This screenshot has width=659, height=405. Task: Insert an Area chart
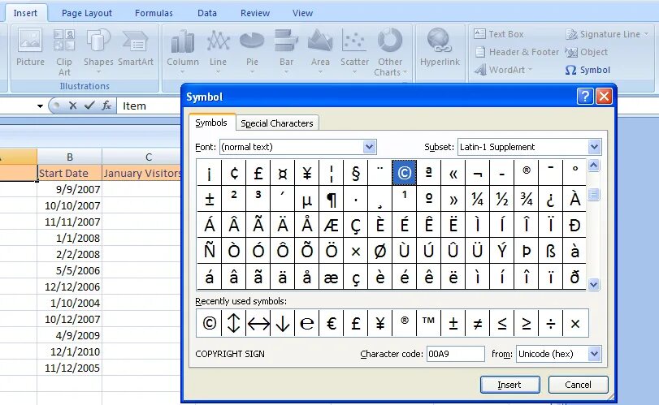(320, 51)
